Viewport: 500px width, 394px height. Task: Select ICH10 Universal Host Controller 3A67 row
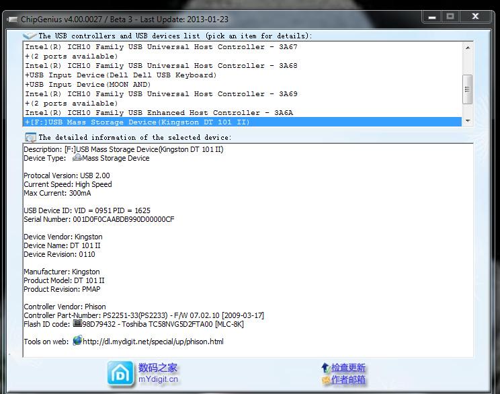pos(243,47)
